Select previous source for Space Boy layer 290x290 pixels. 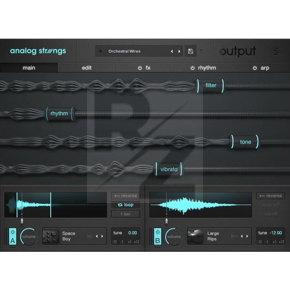pos(97,236)
